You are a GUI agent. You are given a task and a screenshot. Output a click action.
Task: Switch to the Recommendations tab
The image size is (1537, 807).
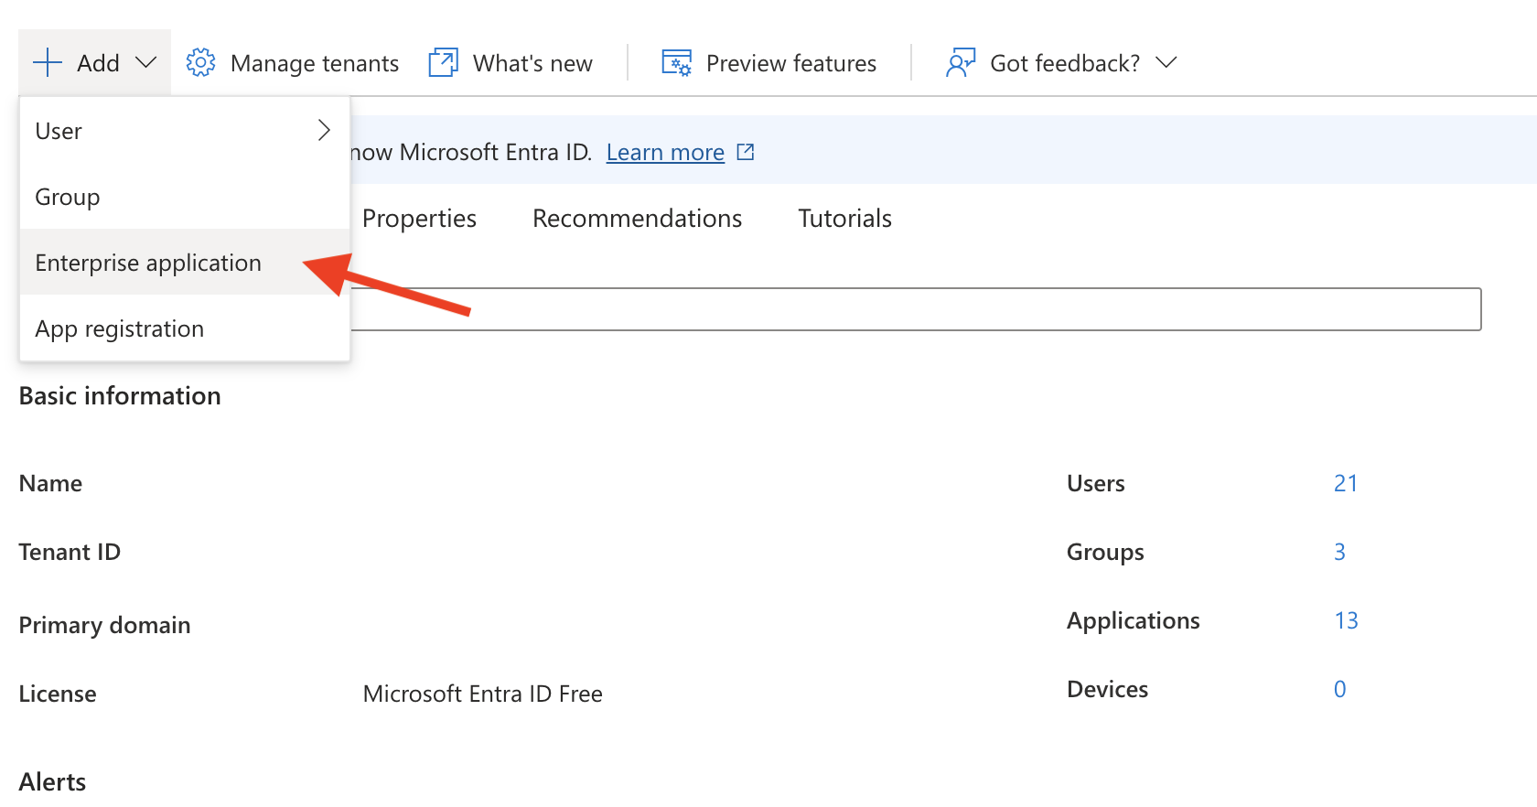637,219
